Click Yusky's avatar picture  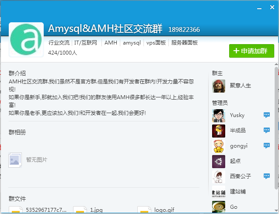[x=219, y=115]
